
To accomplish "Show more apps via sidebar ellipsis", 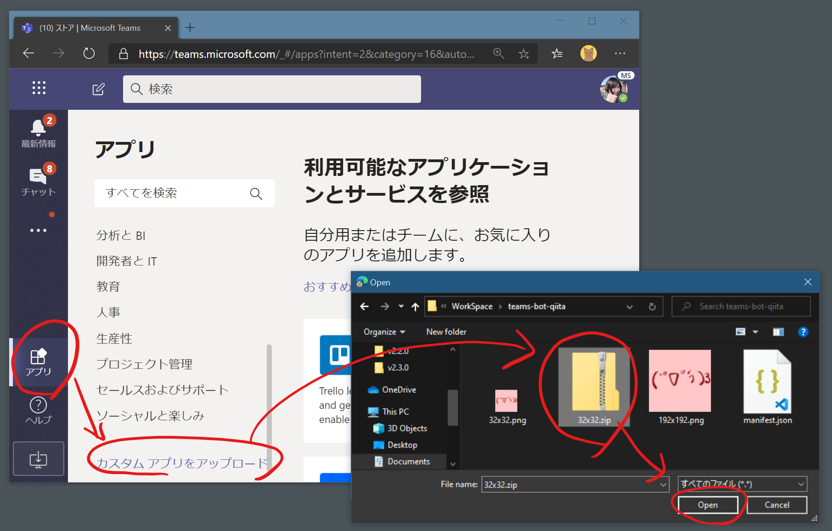I will point(39,230).
